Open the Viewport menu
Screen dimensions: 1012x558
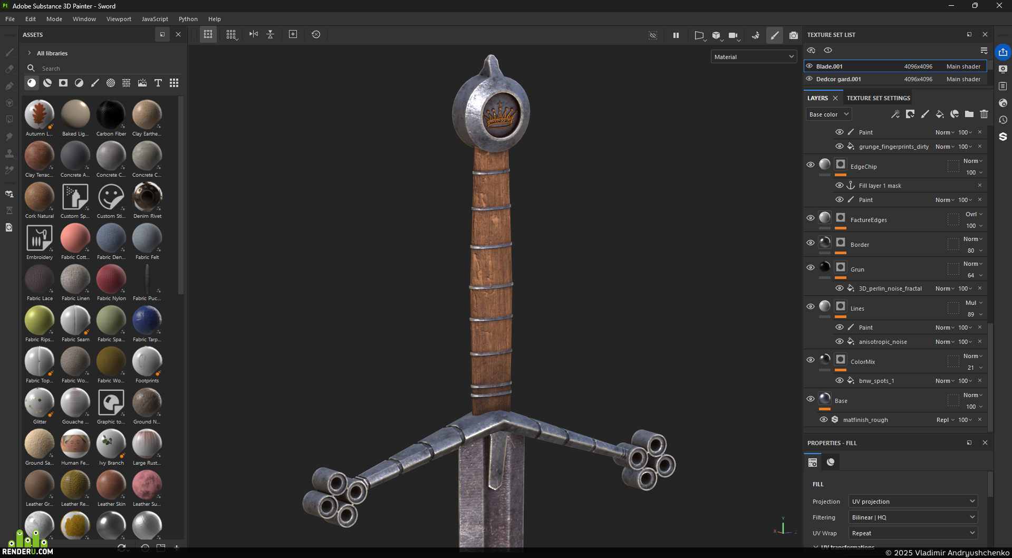tap(119, 19)
